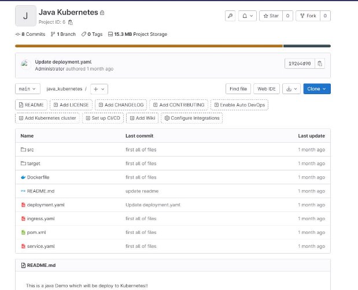Click the README button
The height and width of the screenshot is (290, 358).
tap(31, 105)
